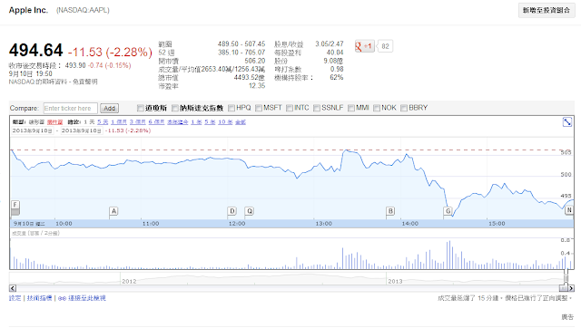The image size is (581, 328).
Task: Open news flag B on the chart
Action: click(390, 211)
